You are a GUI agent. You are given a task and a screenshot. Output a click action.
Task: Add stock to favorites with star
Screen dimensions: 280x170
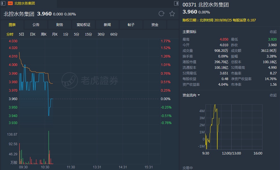point(172,14)
